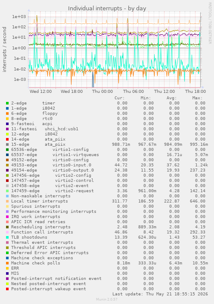Click the Local timer interrupts color swatch
Screen dimensions: 214x304
(7, 201)
